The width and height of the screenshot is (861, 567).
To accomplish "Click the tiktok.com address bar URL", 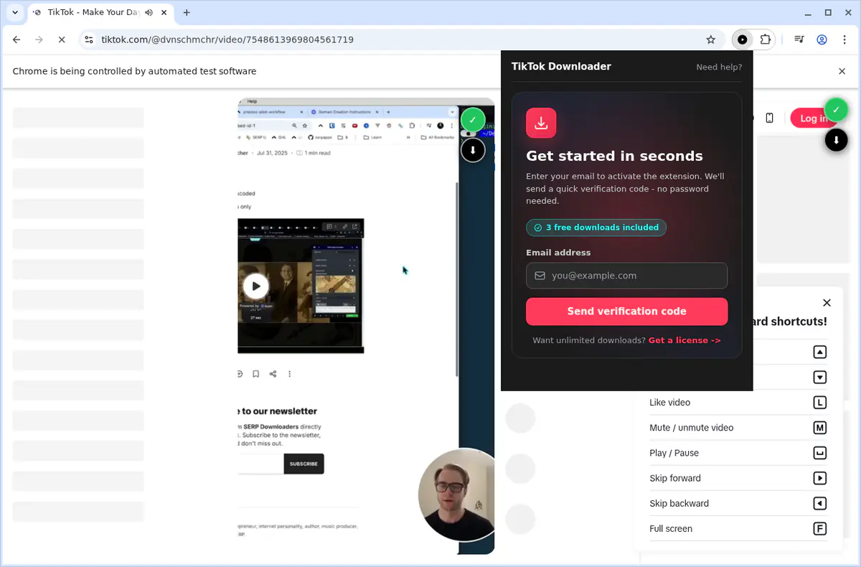I will pyautogui.click(x=227, y=39).
